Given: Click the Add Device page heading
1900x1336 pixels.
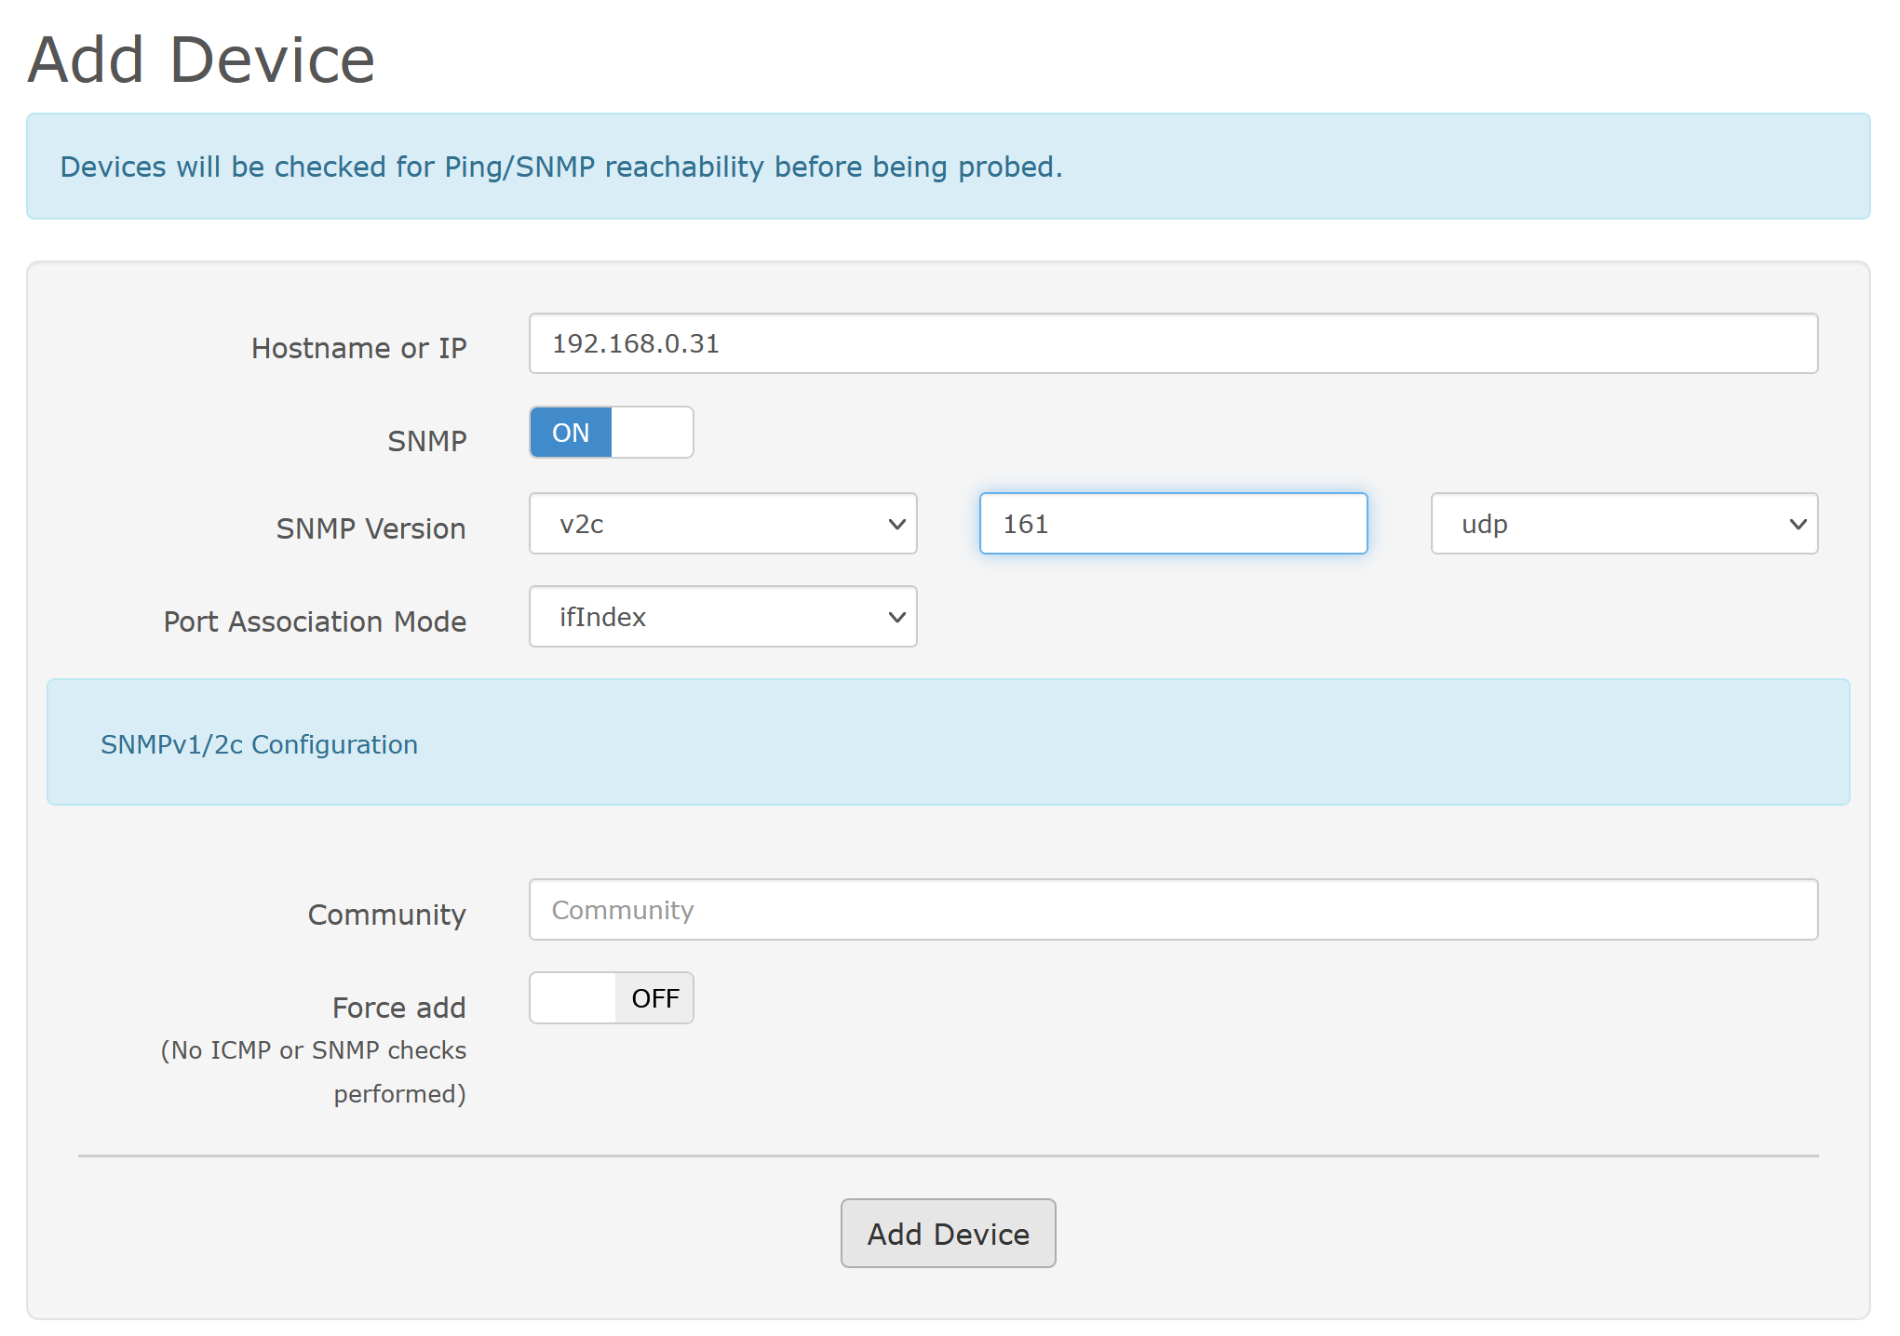Looking at the screenshot, I should (x=201, y=60).
